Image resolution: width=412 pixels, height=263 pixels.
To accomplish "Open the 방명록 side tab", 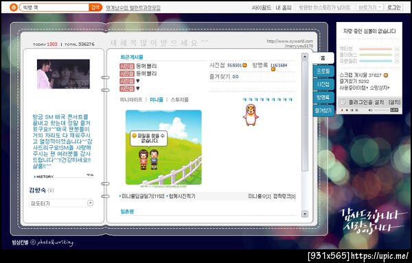I will (323, 97).
